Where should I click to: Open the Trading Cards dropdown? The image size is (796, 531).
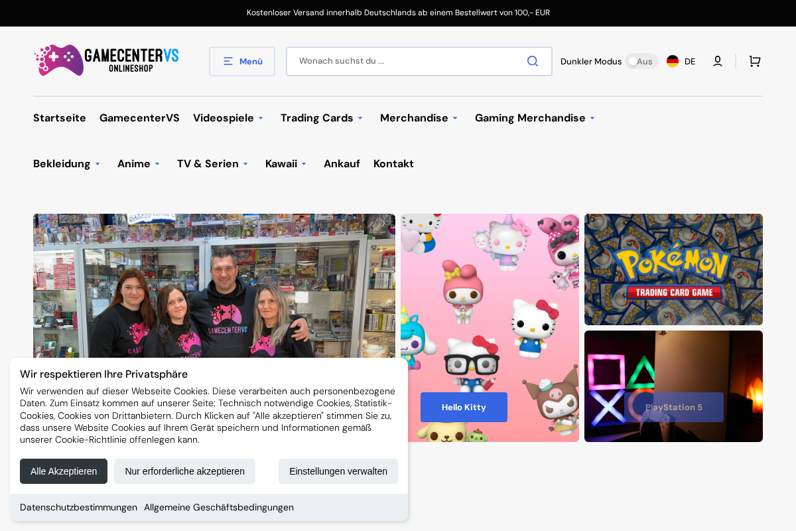[x=322, y=117]
